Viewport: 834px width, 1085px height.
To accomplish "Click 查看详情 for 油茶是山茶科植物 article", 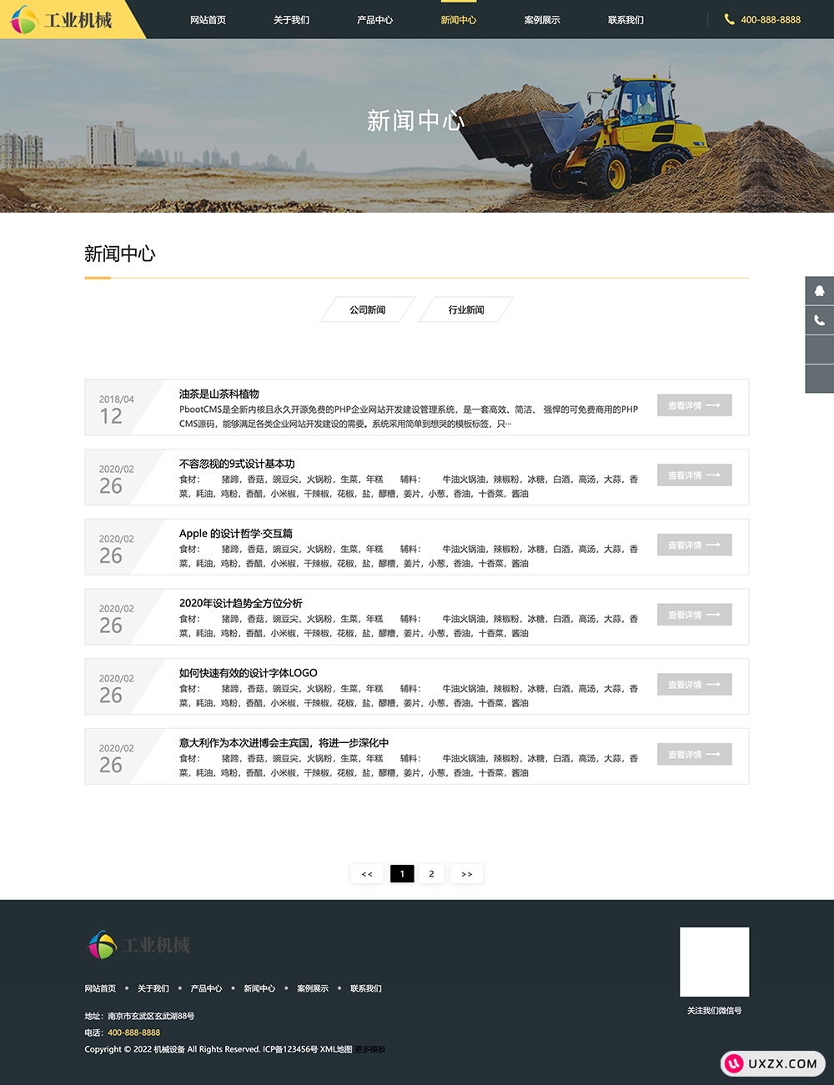I will coord(694,405).
